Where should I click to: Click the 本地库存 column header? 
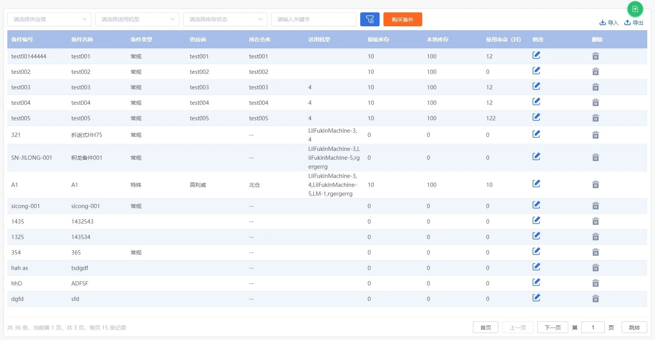[438, 39]
